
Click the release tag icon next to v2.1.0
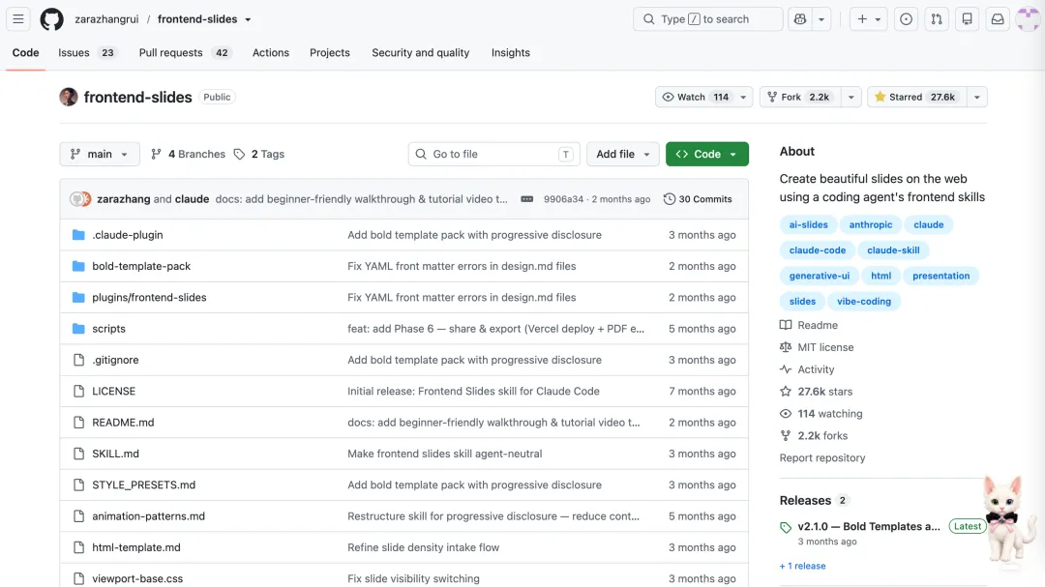pyautogui.click(x=786, y=527)
